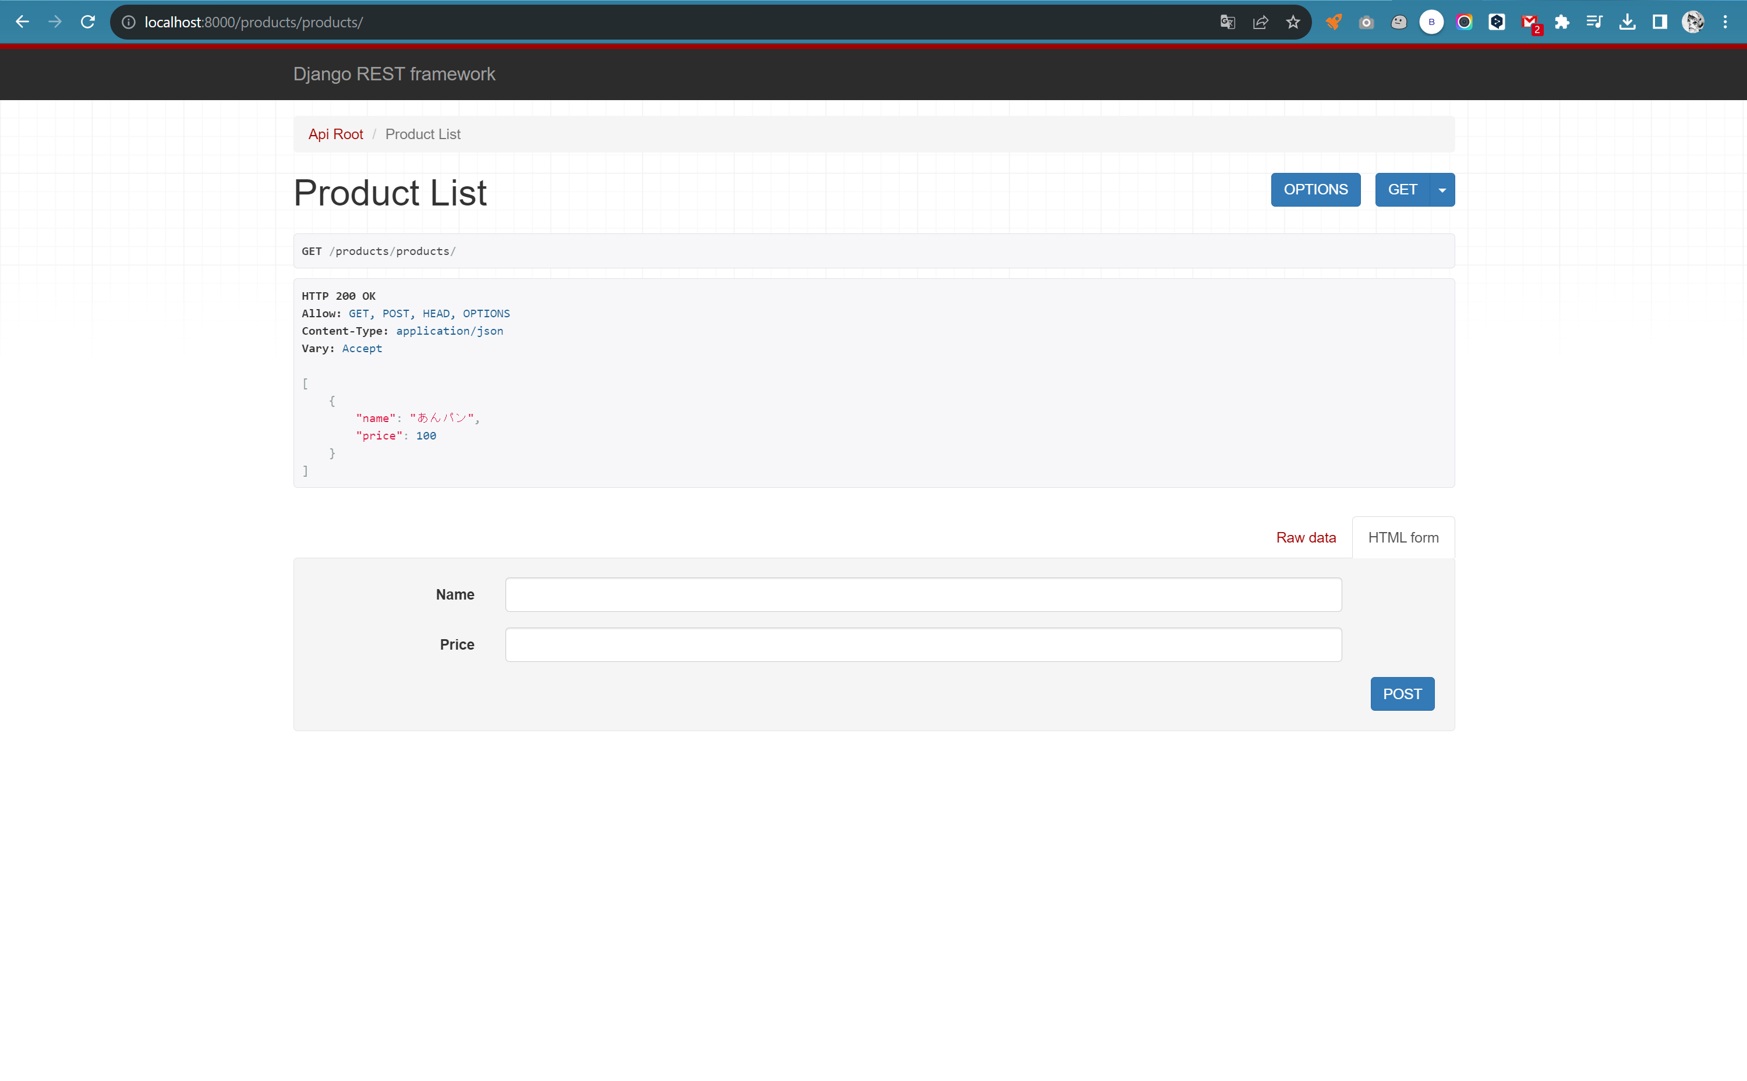Open the Chrome three-dot menu
The height and width of the screenshot is (1081, 1747).
1725,22
